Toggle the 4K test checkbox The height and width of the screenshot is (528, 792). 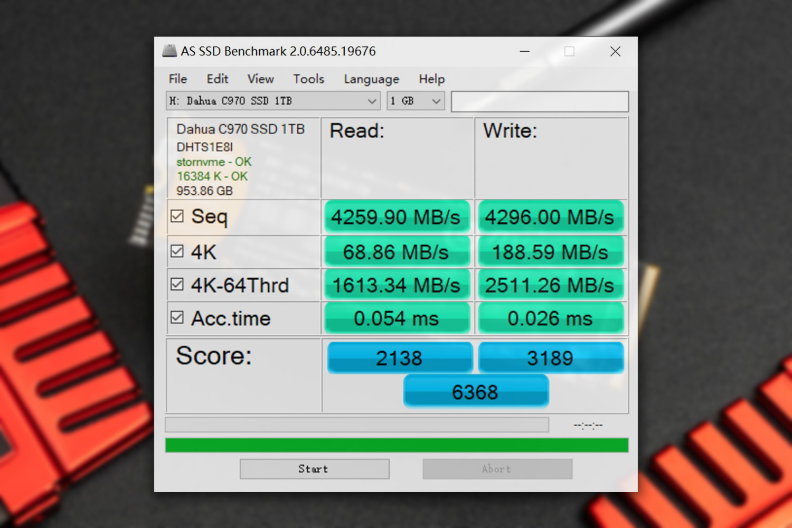pos(177,251)
